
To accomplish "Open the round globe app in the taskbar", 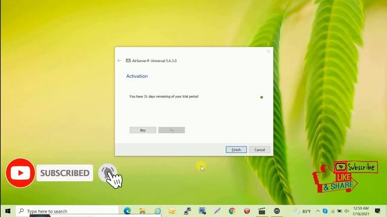I will point(158,211).
